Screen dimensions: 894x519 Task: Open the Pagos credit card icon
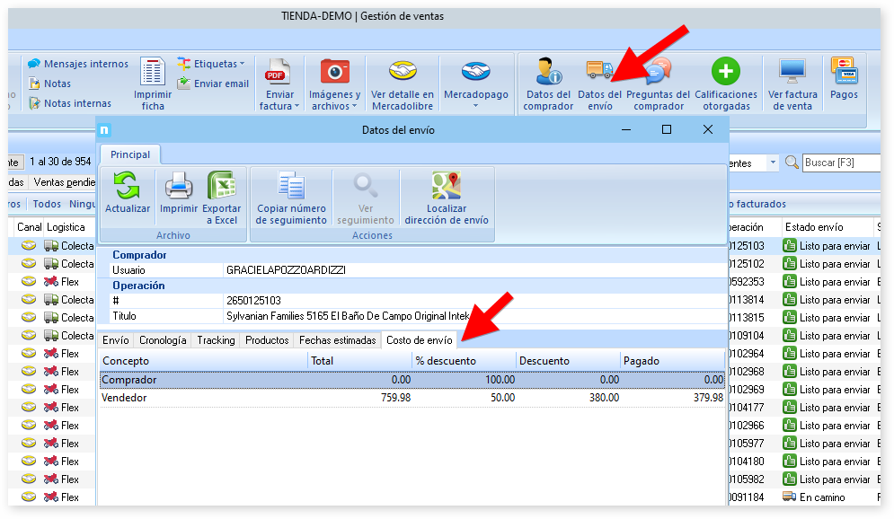[844, 72]
